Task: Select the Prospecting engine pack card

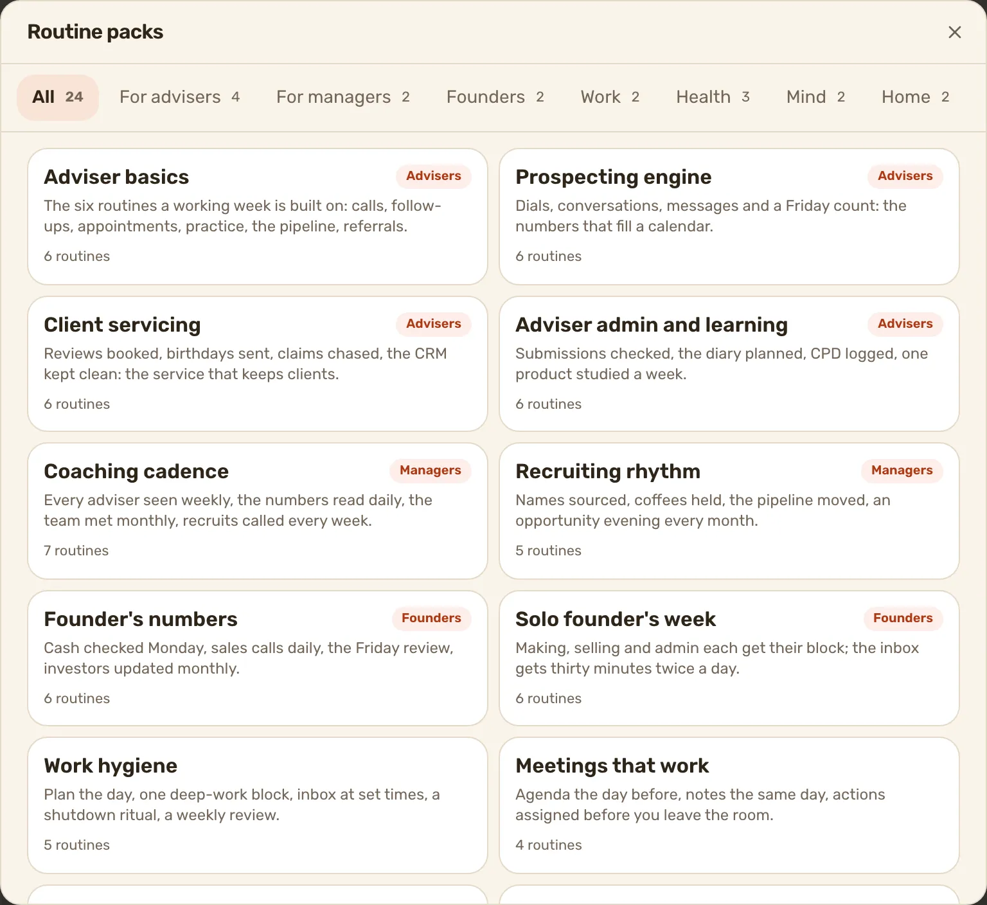Action: 729,217
